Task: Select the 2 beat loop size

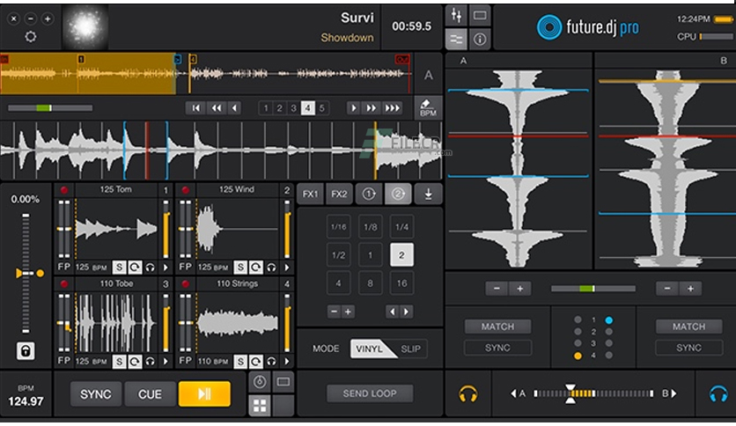Action: 401,255
